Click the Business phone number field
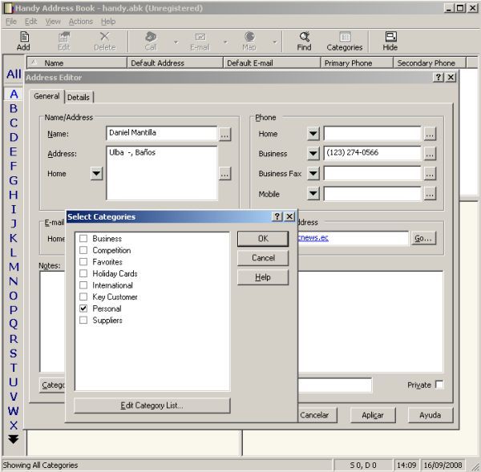 click(372, 153)
